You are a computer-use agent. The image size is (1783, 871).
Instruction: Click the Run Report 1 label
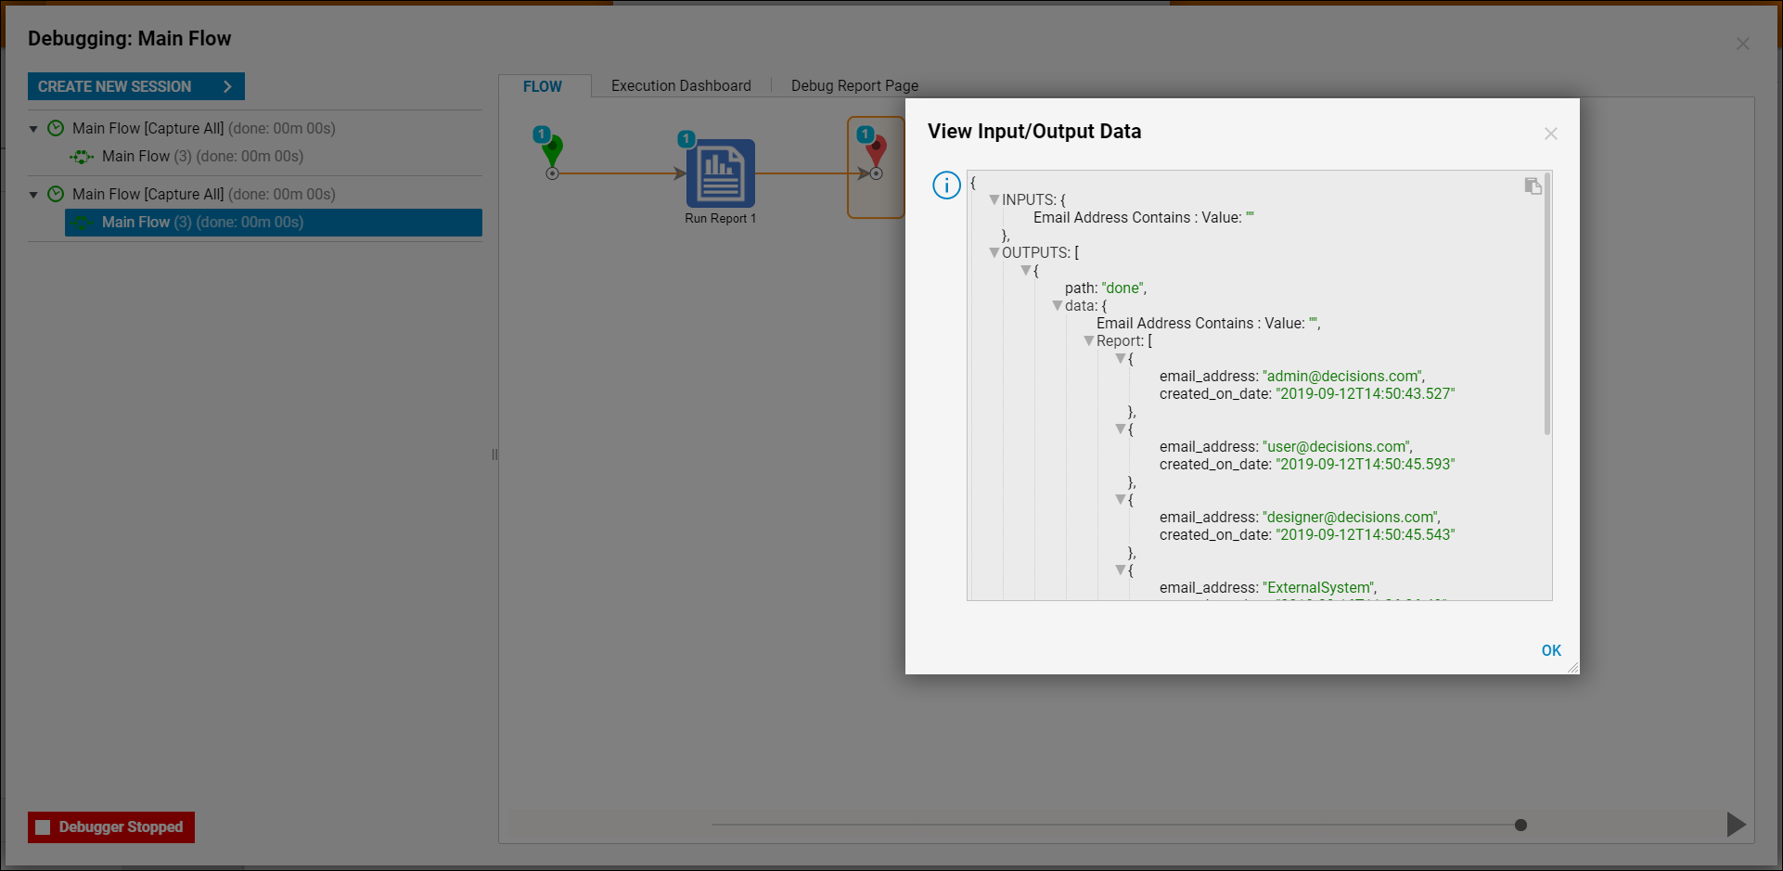(x=721, y=218)
